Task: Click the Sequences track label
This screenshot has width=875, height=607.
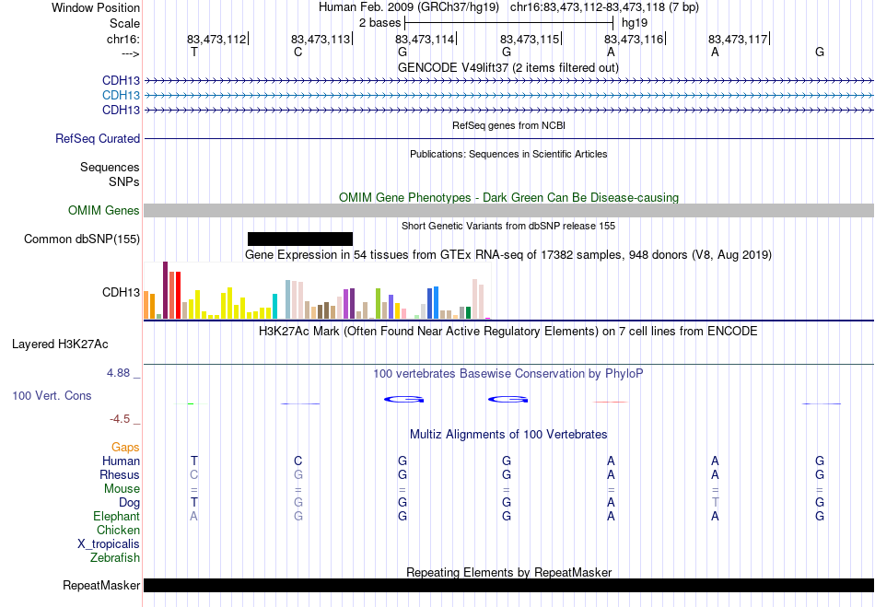Action: click(110, 167)
